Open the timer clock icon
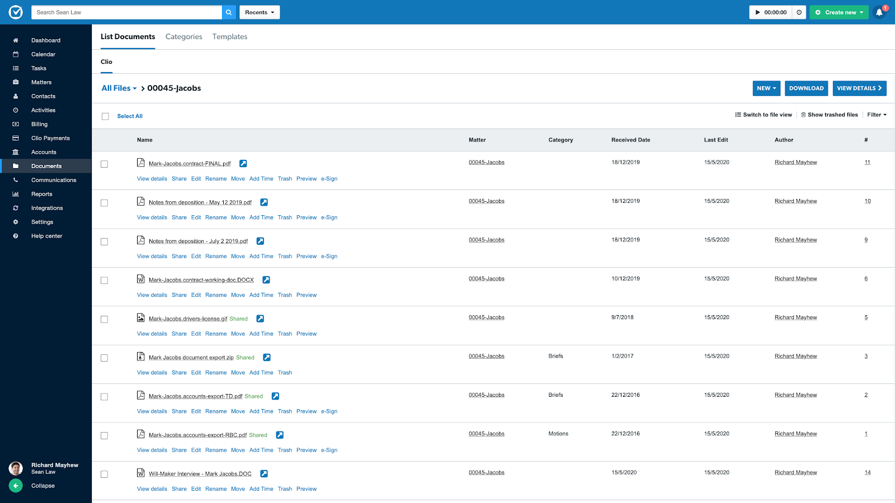 click(799, 12)
